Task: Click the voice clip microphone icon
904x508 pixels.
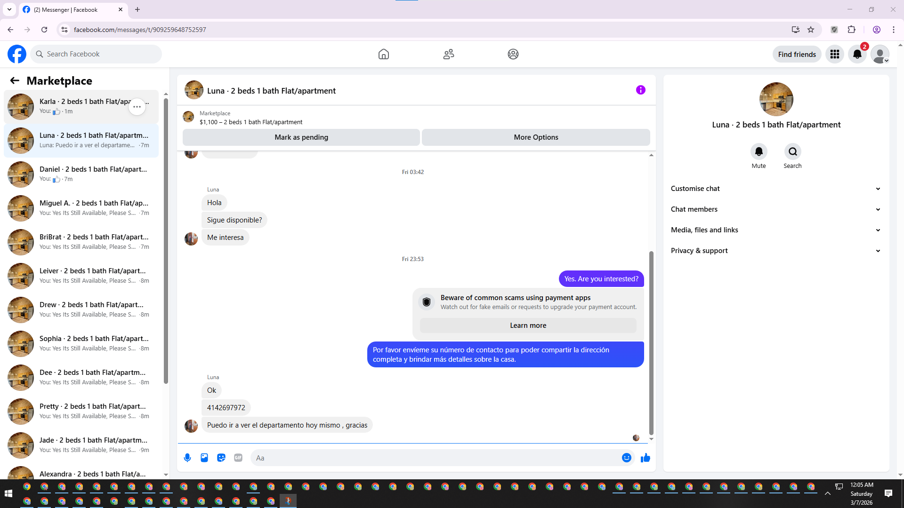Action: click(x=187, y=458)
